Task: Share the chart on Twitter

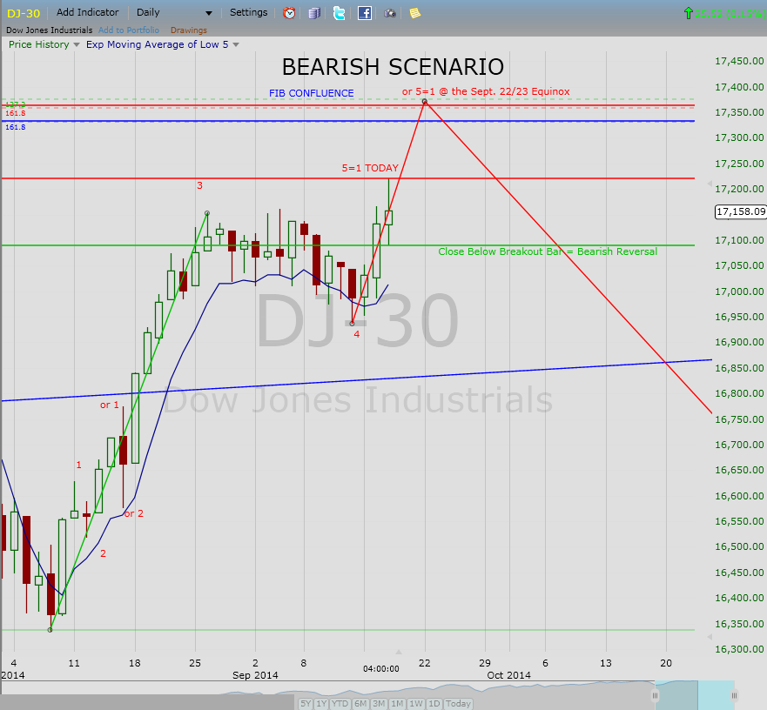Action: click(339, 13)
